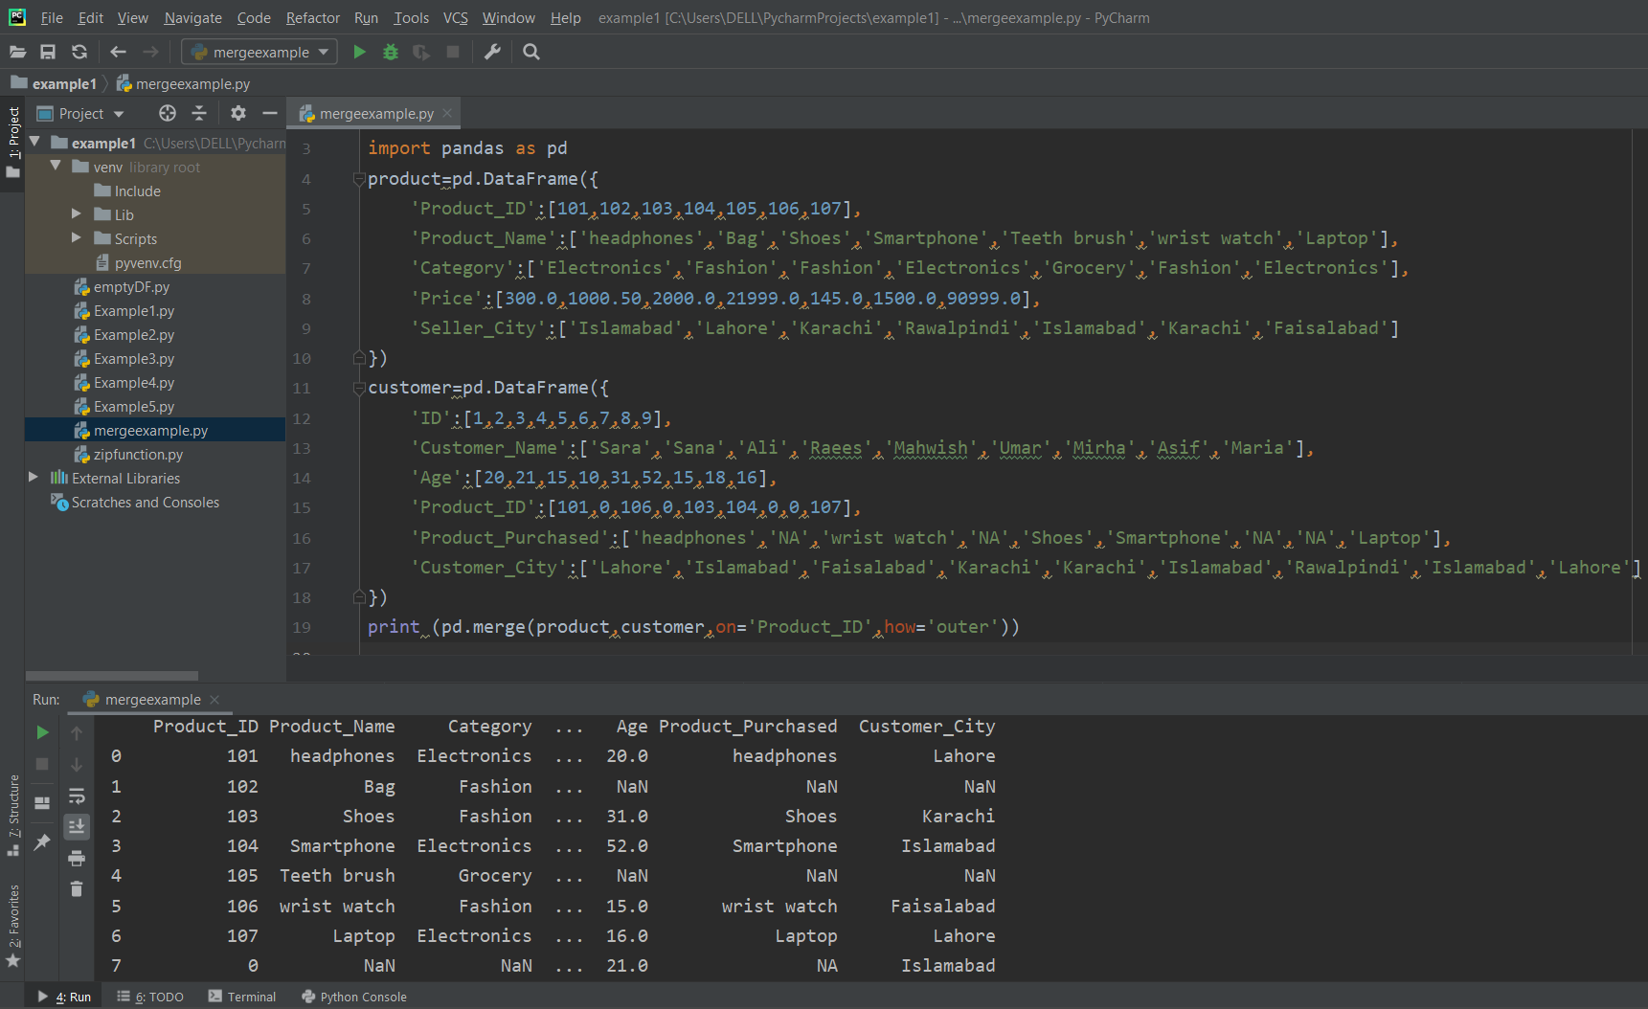Open settings via the wrench icon
The width and height of the screenshot is (1648, 1009).
(492, 52)
